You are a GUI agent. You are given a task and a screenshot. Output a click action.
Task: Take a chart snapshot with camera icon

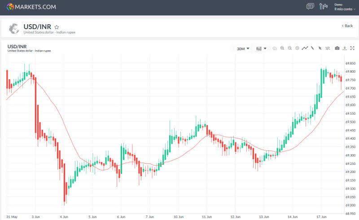click(x=337, y=48)
